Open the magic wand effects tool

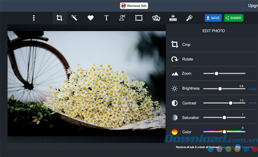[x=74, y=18]
